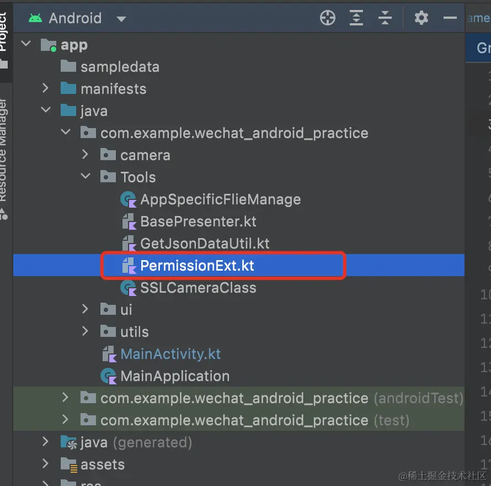This screenshot has width=491, height=486.
Task: Click the SSLCameraClass Kotlin class icon
Action: coord(129,288)
